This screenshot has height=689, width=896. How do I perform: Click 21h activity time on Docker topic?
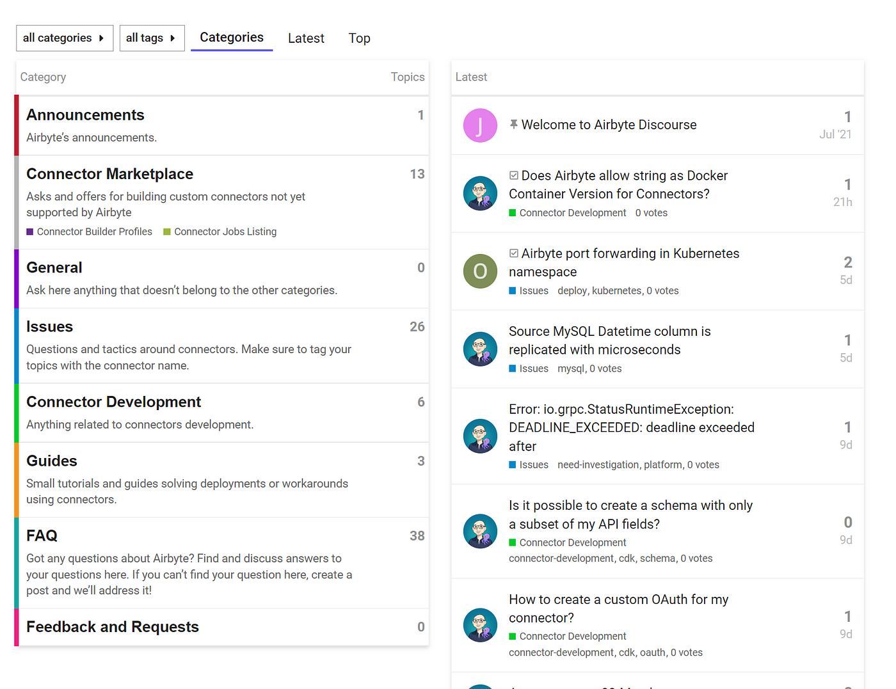[x=843, y=202]
